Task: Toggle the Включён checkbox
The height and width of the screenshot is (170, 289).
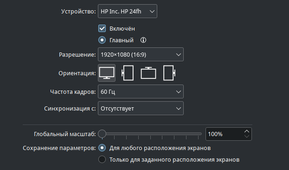Action: [102, 29]
